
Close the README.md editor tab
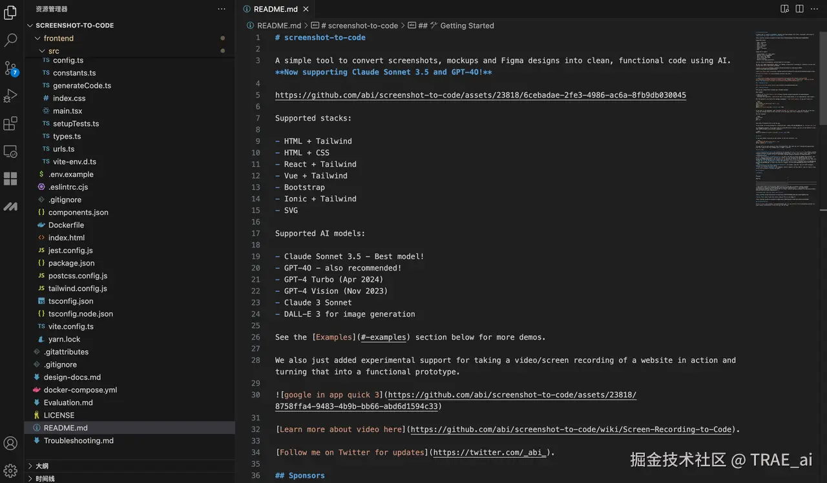[306, 9]
